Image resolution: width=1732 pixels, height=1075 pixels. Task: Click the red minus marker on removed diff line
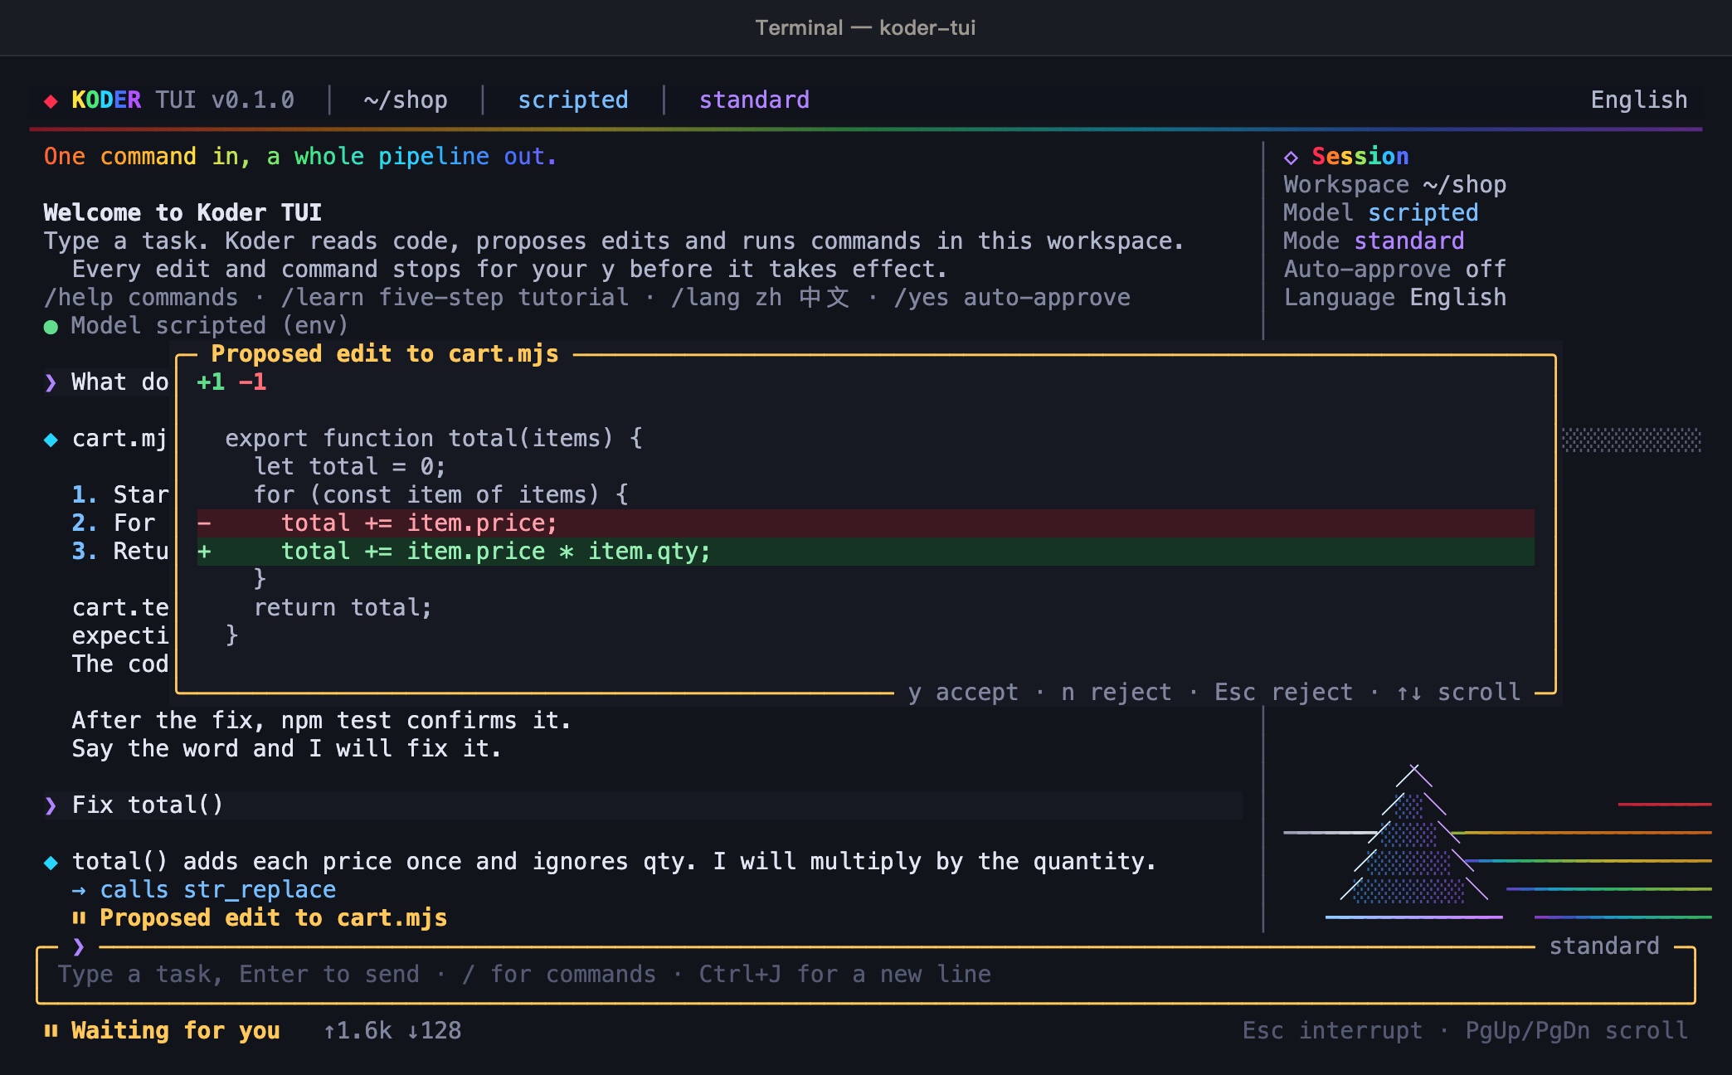(204, 523)
